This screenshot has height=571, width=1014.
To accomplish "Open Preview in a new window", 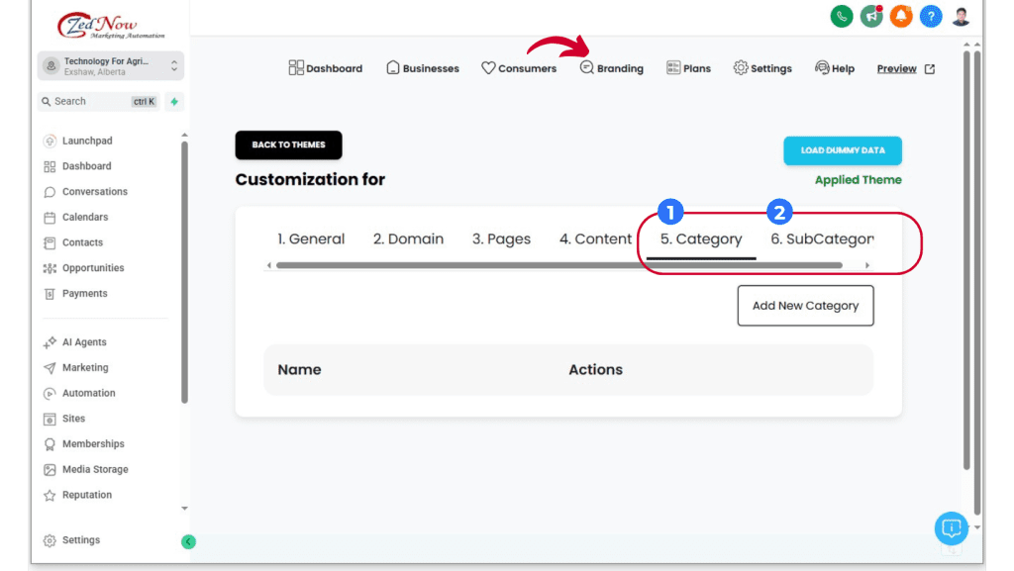I will tap(895, 68).
